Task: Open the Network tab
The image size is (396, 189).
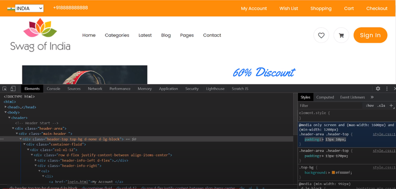Action: click(x=95, y=89)
